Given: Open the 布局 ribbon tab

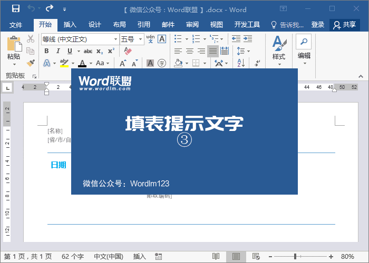Looking at the screenshot, I should click(x=119, y=25).
